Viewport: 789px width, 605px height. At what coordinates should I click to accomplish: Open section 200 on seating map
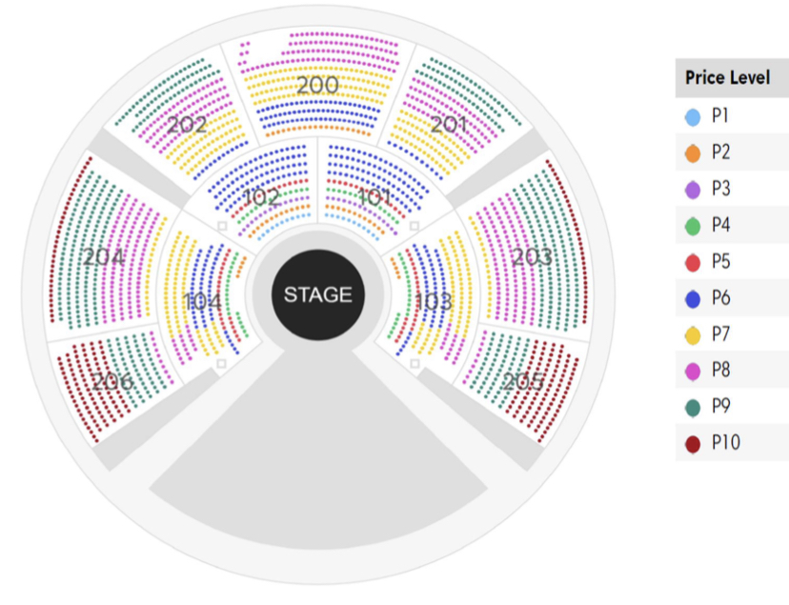coord(318,85)
